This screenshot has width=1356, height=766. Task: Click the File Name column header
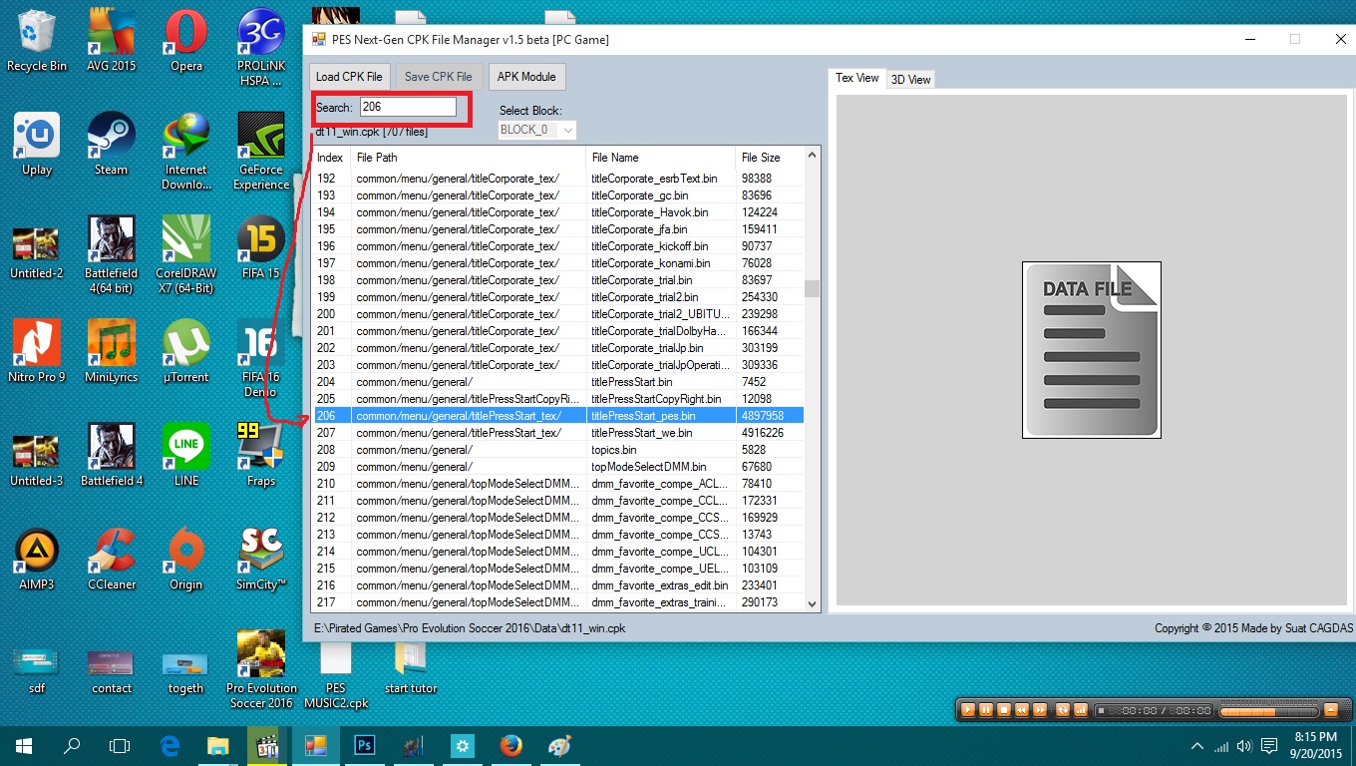661,158
